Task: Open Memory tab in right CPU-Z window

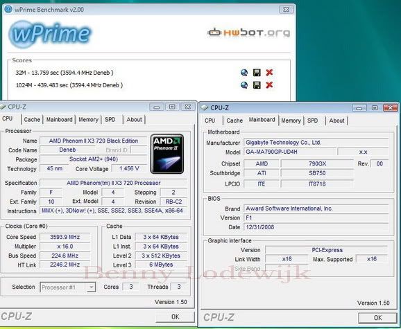Action: tap(291, 121)
